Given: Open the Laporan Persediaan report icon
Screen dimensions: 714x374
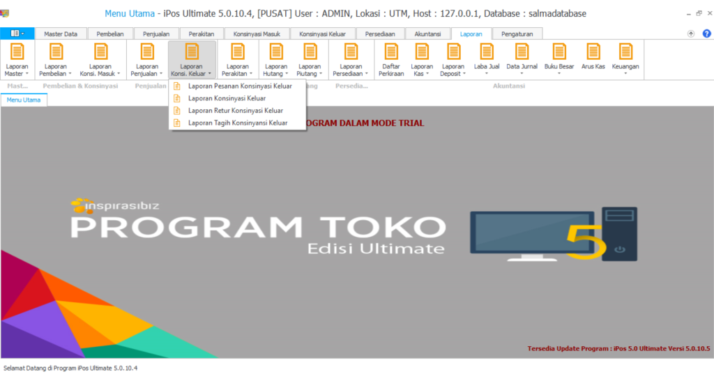Looking at the screenshot, I should [x=351, y=52].
